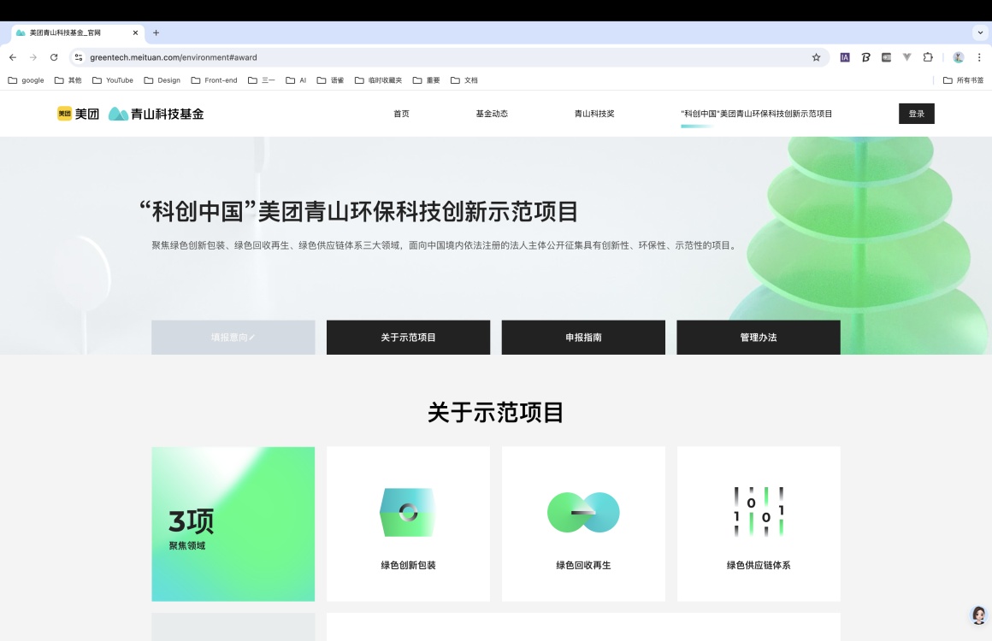This screenshot has width=992, height=641.
Task: Click the 绿色供应链体系 binary icon
Action: [x=759, y=512]
